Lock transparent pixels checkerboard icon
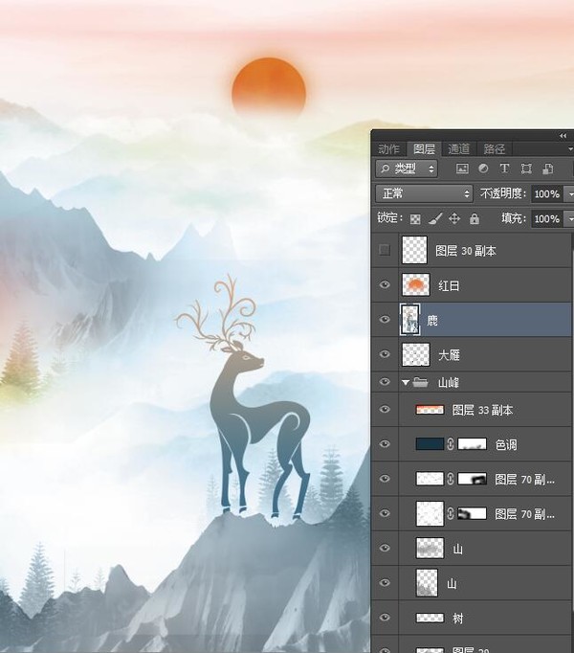The width and height of the screenshot is (574, 653). [x=415, y=219]
